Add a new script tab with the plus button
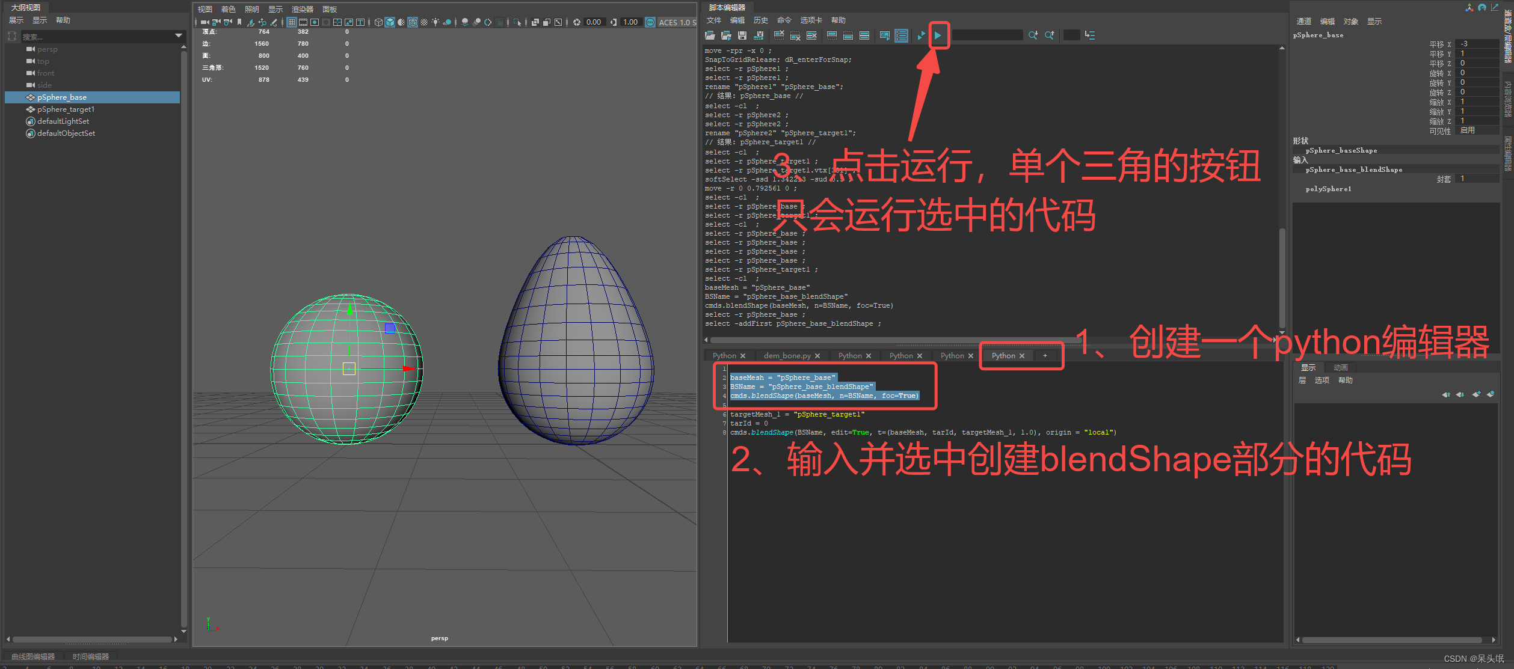This screenshot has width=1514, height=669. (x=1045, y=355)
